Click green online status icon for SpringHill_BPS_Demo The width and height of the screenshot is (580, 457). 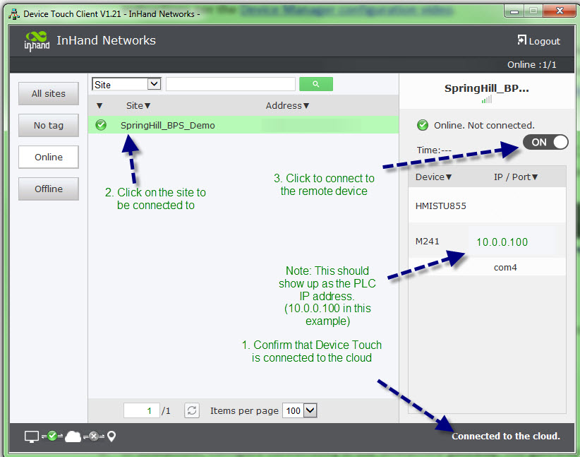pos(101,125)
